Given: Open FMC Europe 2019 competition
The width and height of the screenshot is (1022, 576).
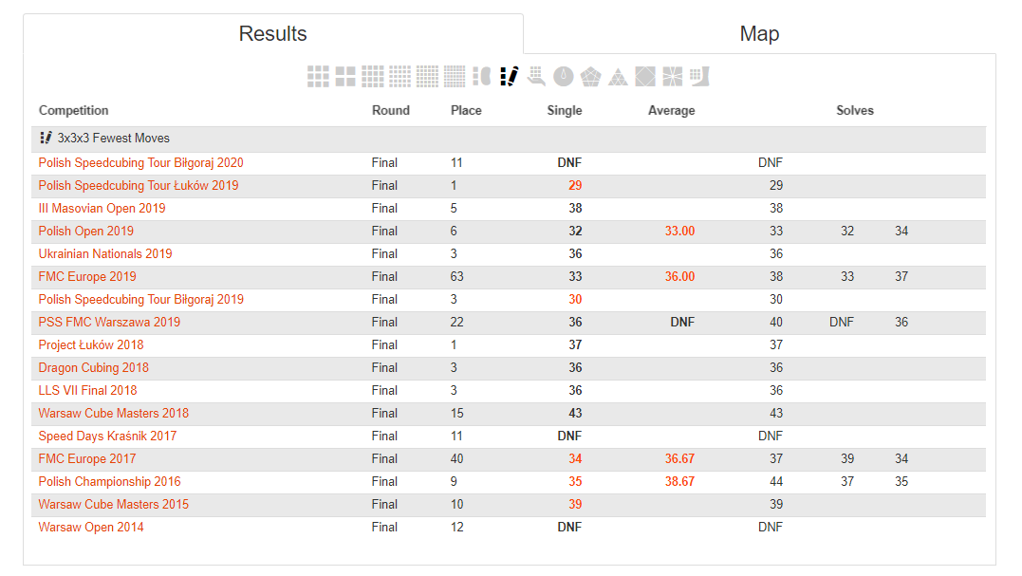Looking at the screenshot, I should [87, 277].
